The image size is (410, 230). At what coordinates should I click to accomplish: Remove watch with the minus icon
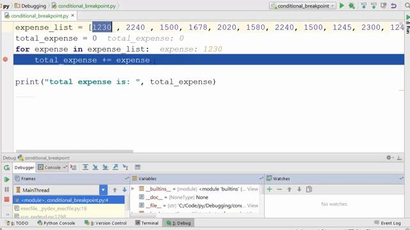(x=279, y=189)
